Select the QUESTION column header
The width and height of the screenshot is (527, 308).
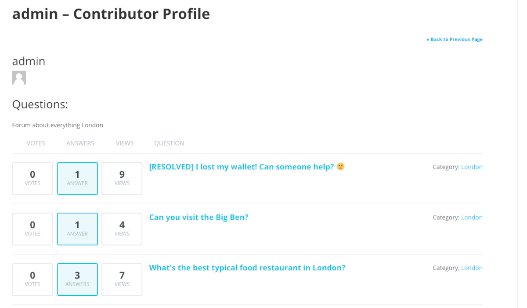click(x=169, y=143)
